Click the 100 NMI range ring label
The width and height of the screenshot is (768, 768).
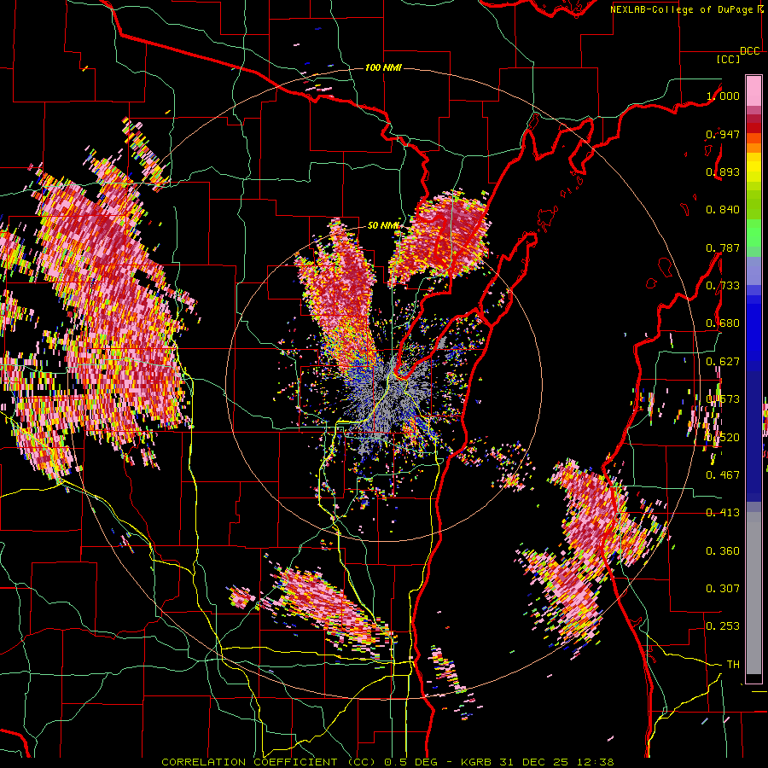click(x=383, y=67)
